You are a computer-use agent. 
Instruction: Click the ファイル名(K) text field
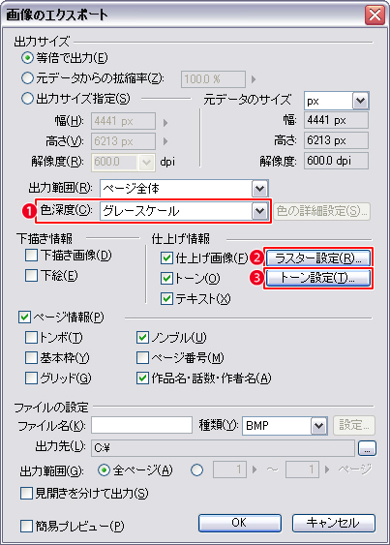142,425
